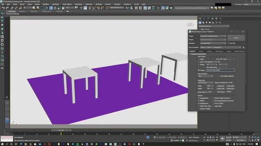Select Geometry category in Create panel
The image size is (261, 146).
(200, 23)
